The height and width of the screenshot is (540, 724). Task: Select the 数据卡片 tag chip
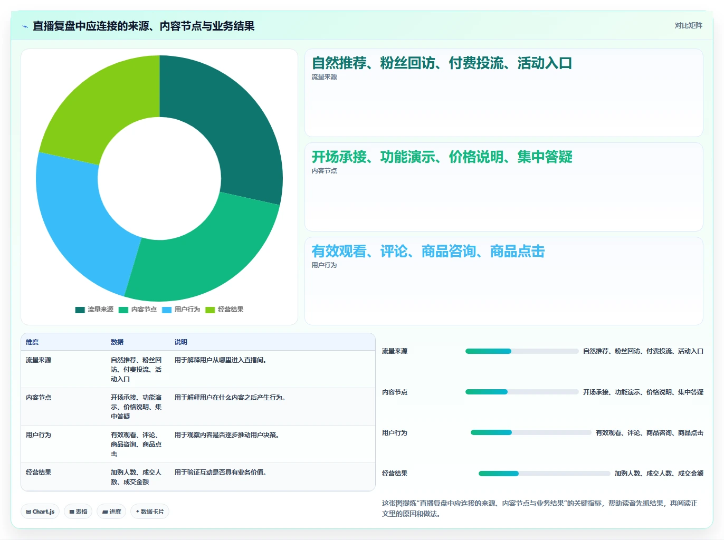click(150, 512)
